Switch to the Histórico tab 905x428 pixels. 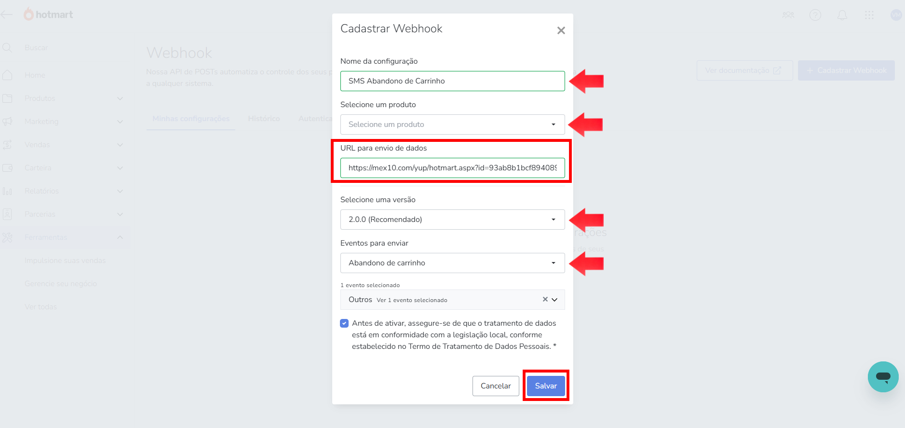point(264,119)
